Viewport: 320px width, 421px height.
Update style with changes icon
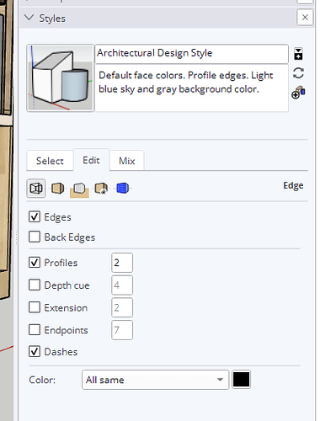point(298,73)
